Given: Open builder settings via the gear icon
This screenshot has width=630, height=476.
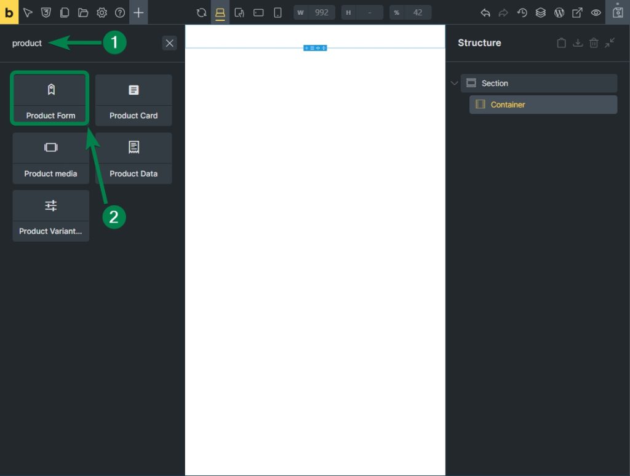Looking at the screenshot, I should coord(102,12).
